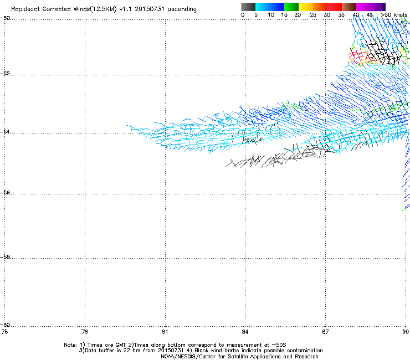The image size is (410, 360).
Task: Click the magenta 40-45 knots legend swatch
Action: (363, 7)
